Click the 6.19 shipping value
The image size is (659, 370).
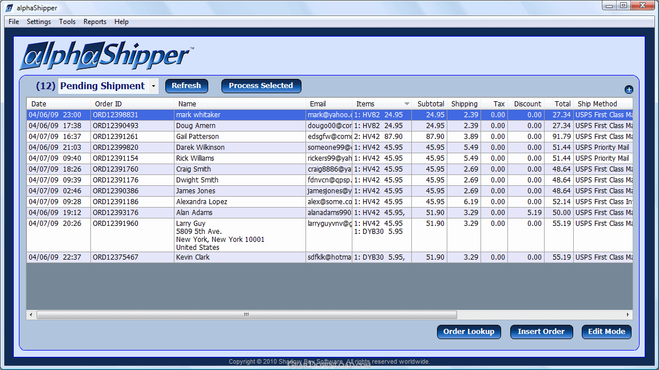(471, 202)
